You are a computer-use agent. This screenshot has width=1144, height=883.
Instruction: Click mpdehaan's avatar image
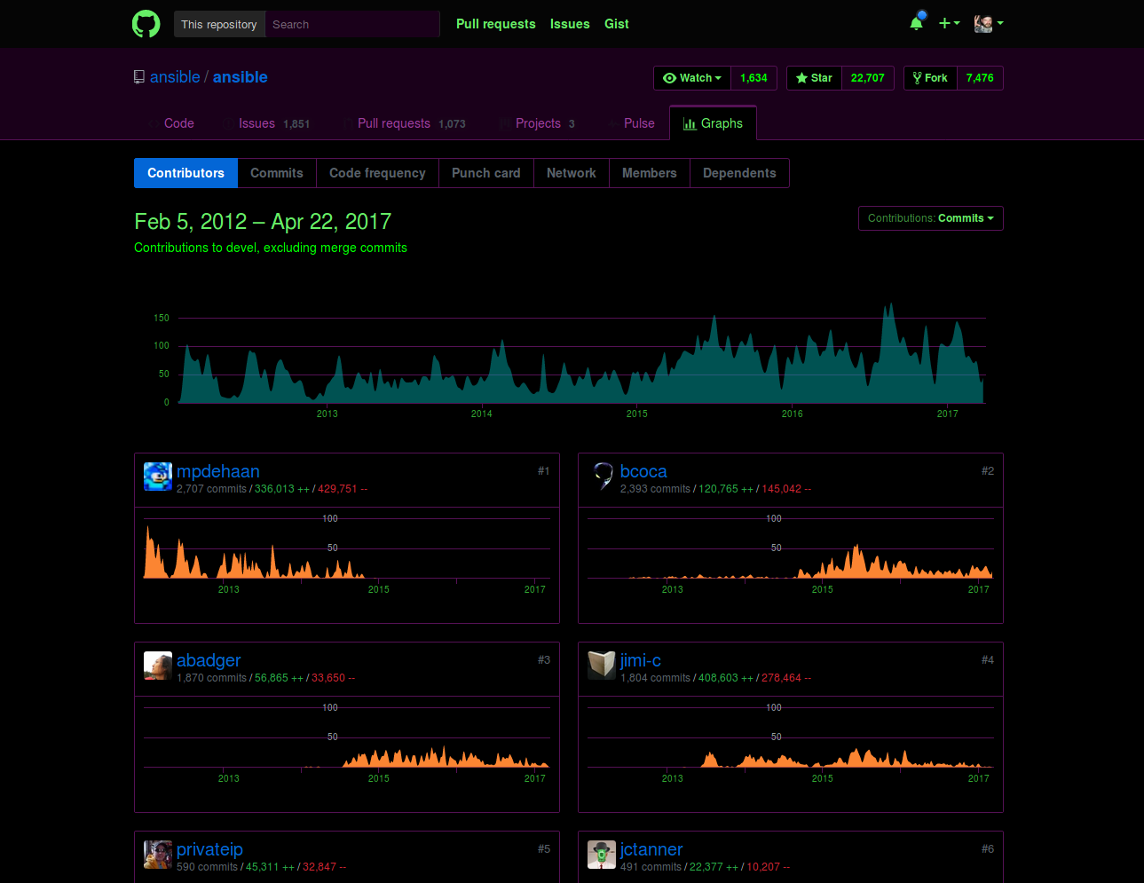[x=158, y=477]
